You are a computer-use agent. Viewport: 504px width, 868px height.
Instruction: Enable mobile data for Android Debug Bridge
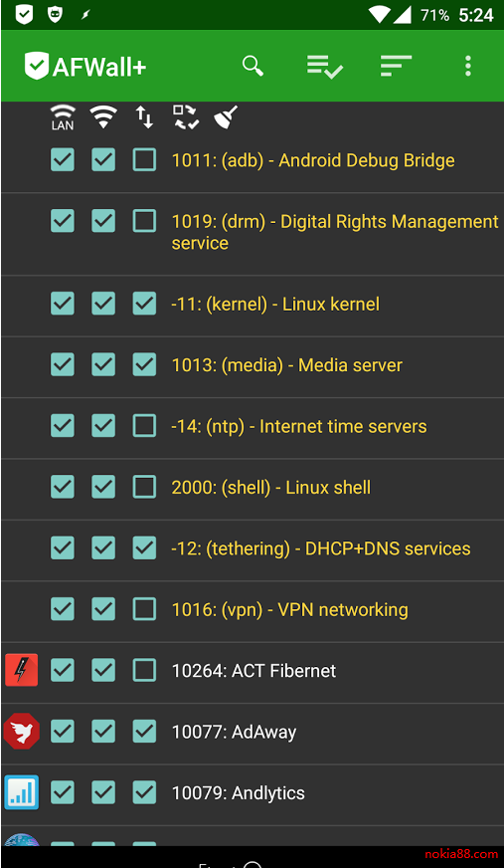point(144,160)
